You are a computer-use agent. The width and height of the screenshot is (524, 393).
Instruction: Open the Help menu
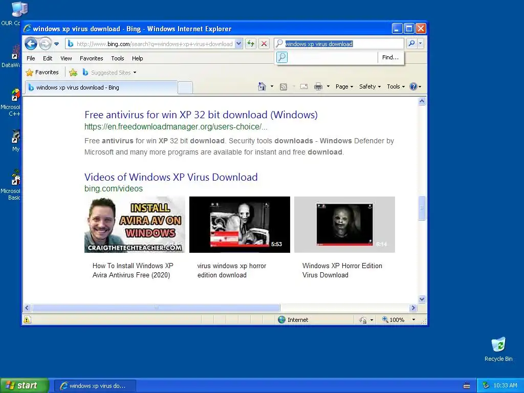(137, 58)
